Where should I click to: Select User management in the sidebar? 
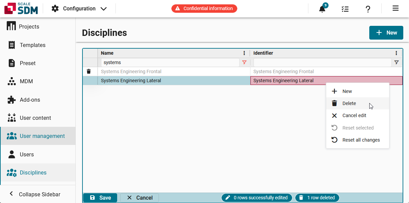click(38, 136)
